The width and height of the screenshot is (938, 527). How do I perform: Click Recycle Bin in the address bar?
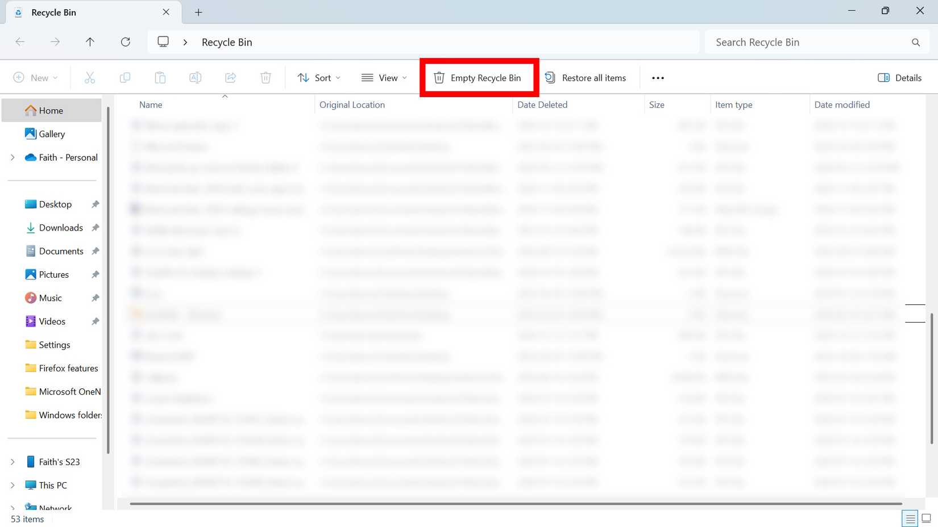point(227,43)
